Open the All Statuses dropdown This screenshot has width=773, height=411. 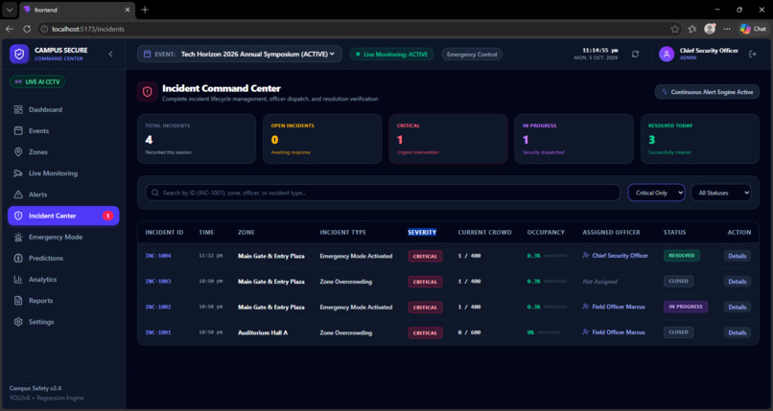click(x=721, y=193)
